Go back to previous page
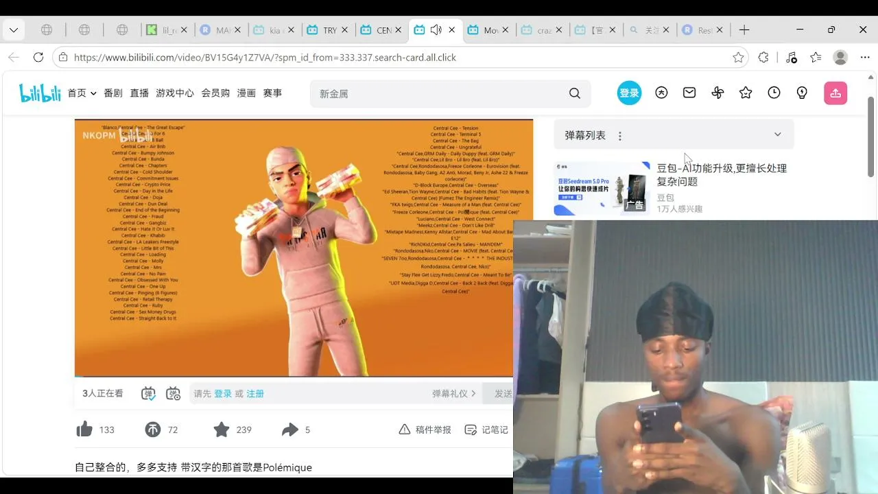Screen dimensions: 878x494 tap(14, 58)
